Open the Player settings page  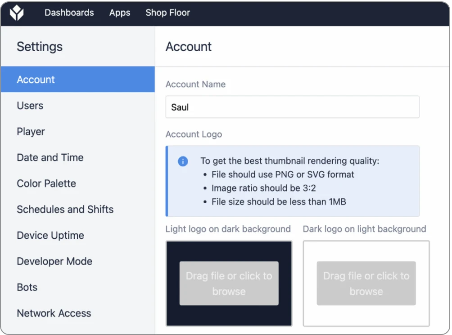coord(31,132)
